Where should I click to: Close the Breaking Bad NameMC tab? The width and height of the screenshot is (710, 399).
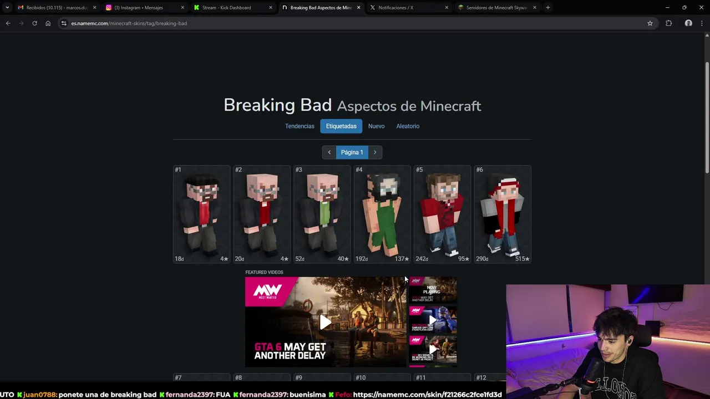358,8
